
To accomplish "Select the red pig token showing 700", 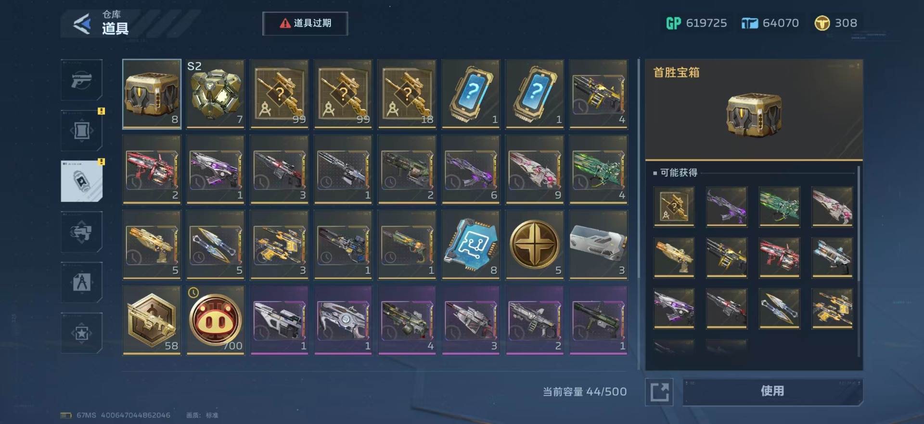I will tap(216, 320).
